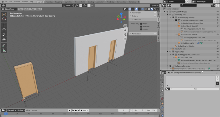Activate the 3D Cursor tool

click(x=4, y=19)
